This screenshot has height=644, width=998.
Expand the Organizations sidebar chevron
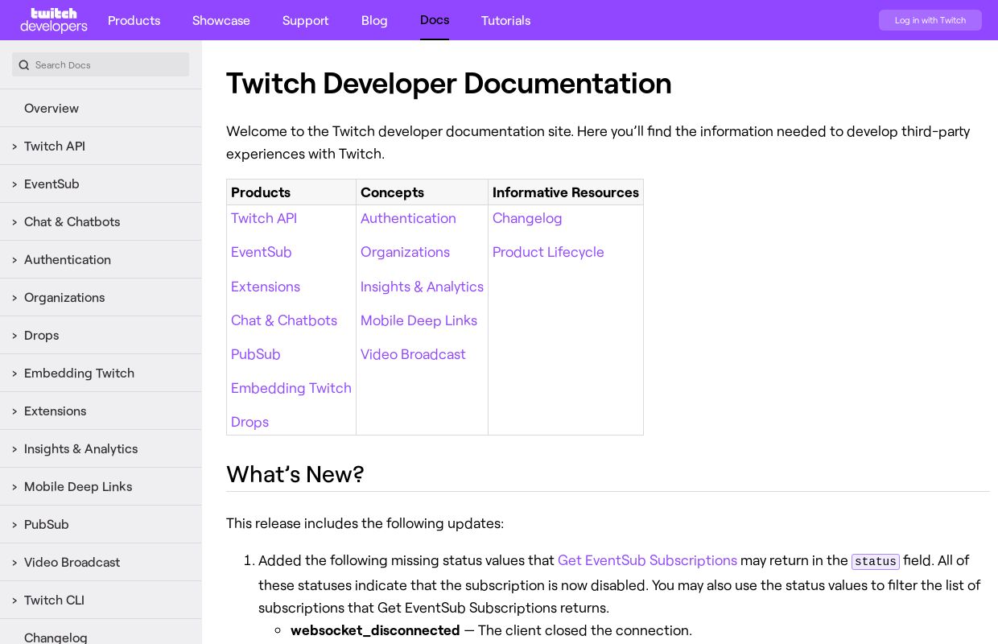[14, 298]
